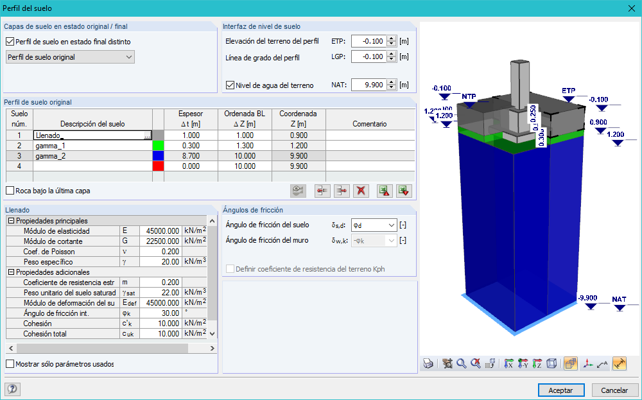Edit Coef. de Poisson value 0.200

coord(160,252)
